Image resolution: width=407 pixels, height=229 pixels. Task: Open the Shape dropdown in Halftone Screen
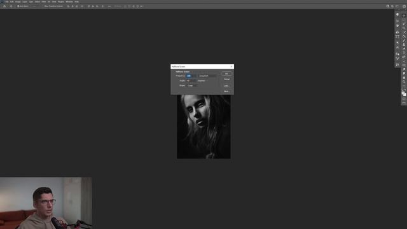192,85
